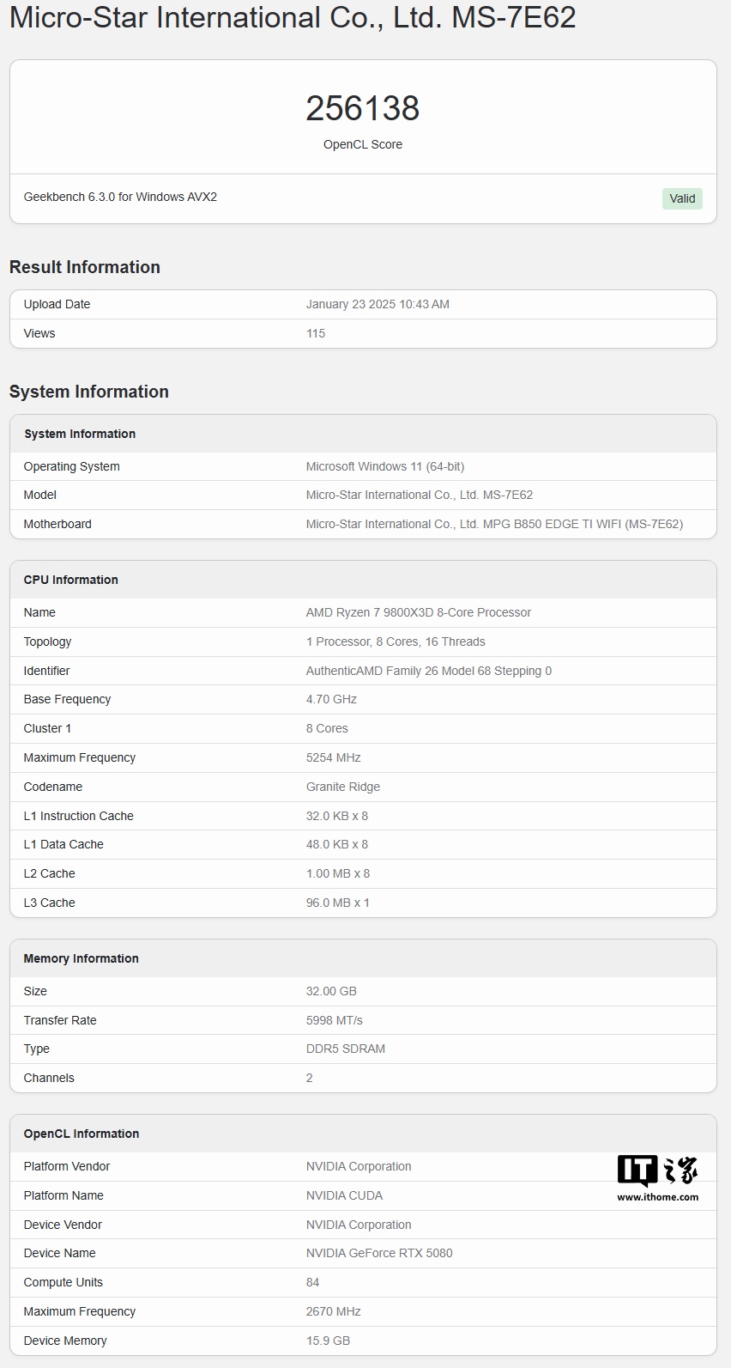Image resolution: width=731 pixels, height=1368 pixels.
Task: Click the MPG B850 EDGE TI WIFI motherboard value
Action: (x=494, y=524)
